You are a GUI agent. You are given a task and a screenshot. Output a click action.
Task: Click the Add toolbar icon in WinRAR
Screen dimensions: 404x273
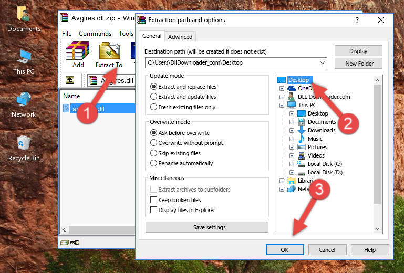[x=78, y=55]
